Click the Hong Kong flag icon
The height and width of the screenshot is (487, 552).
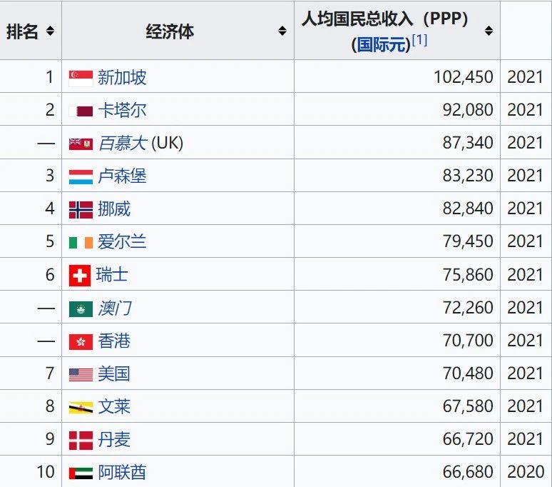81,342
